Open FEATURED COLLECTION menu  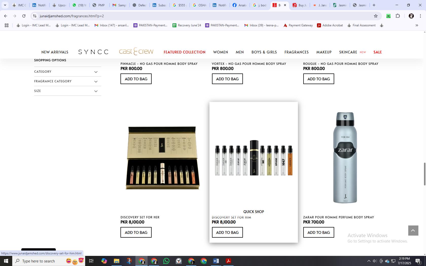(x=185, y=52)
